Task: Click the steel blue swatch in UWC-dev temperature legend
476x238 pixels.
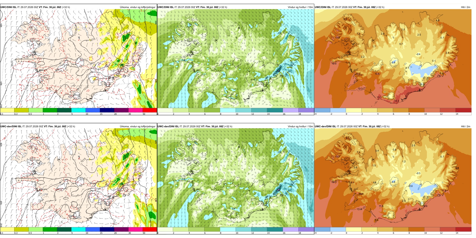Action: 322,229
